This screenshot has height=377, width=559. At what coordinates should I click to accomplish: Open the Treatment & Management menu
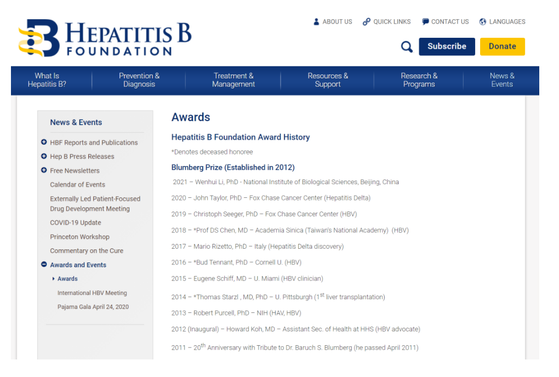tap(233, 80)
